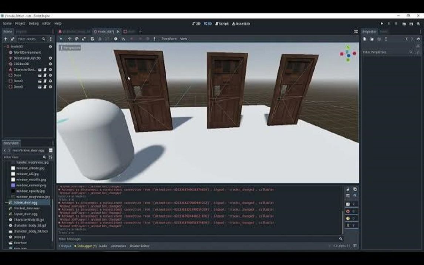Toggle the lock on the Door2 node
424x265 pixels.
[40, 81]
